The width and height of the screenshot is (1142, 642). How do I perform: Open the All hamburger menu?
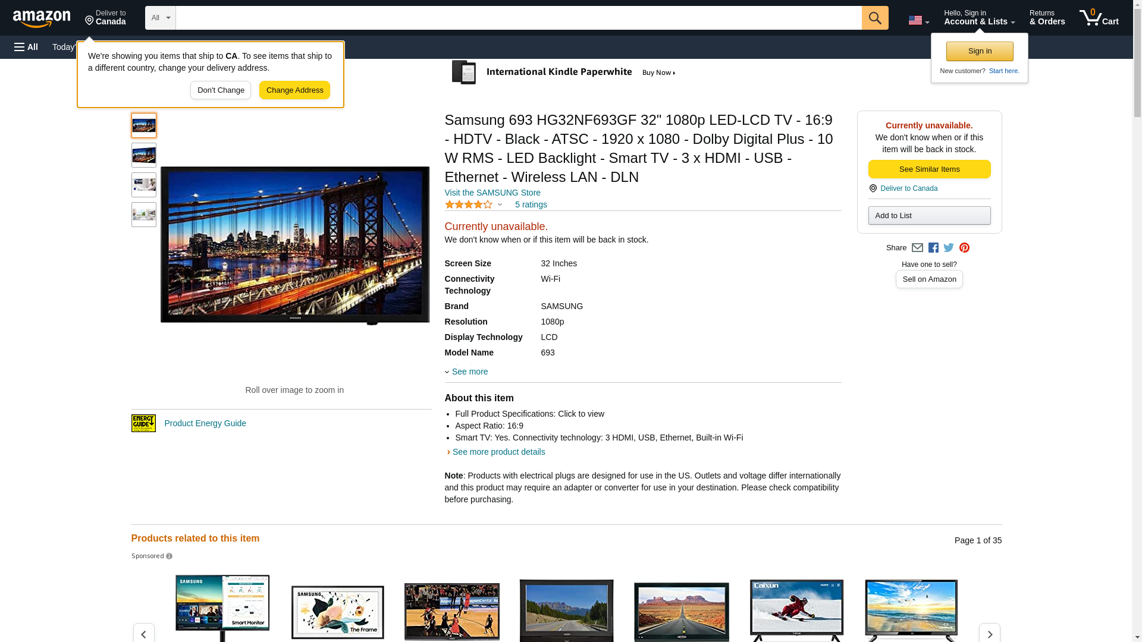[26, 47]
